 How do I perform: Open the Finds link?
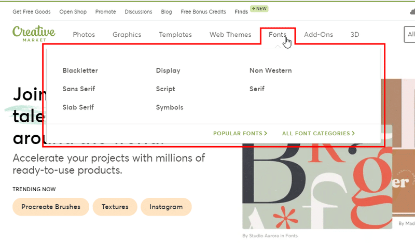(241, 11)
